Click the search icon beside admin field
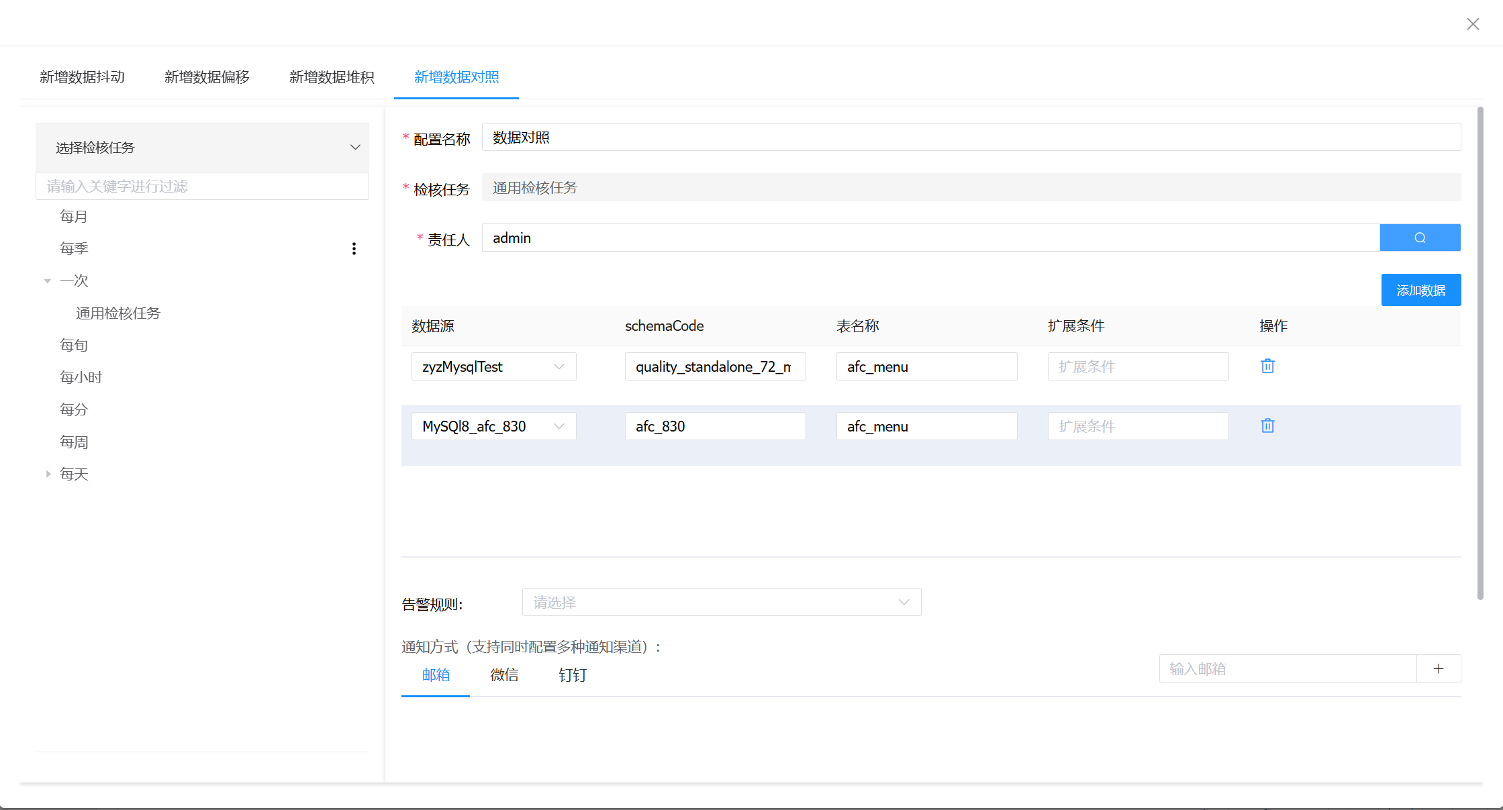1503x810 pixels. 1420,238
